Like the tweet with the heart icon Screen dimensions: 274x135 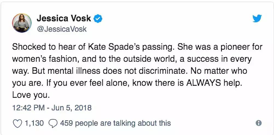tap(18, 123)
